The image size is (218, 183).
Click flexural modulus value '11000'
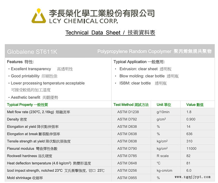coord(191,149)
